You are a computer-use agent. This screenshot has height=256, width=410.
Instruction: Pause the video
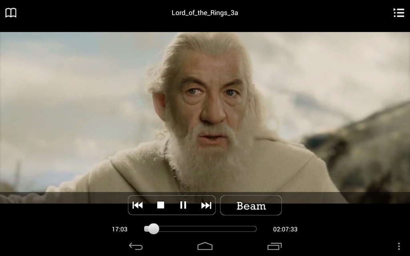(x=183, y=205)
